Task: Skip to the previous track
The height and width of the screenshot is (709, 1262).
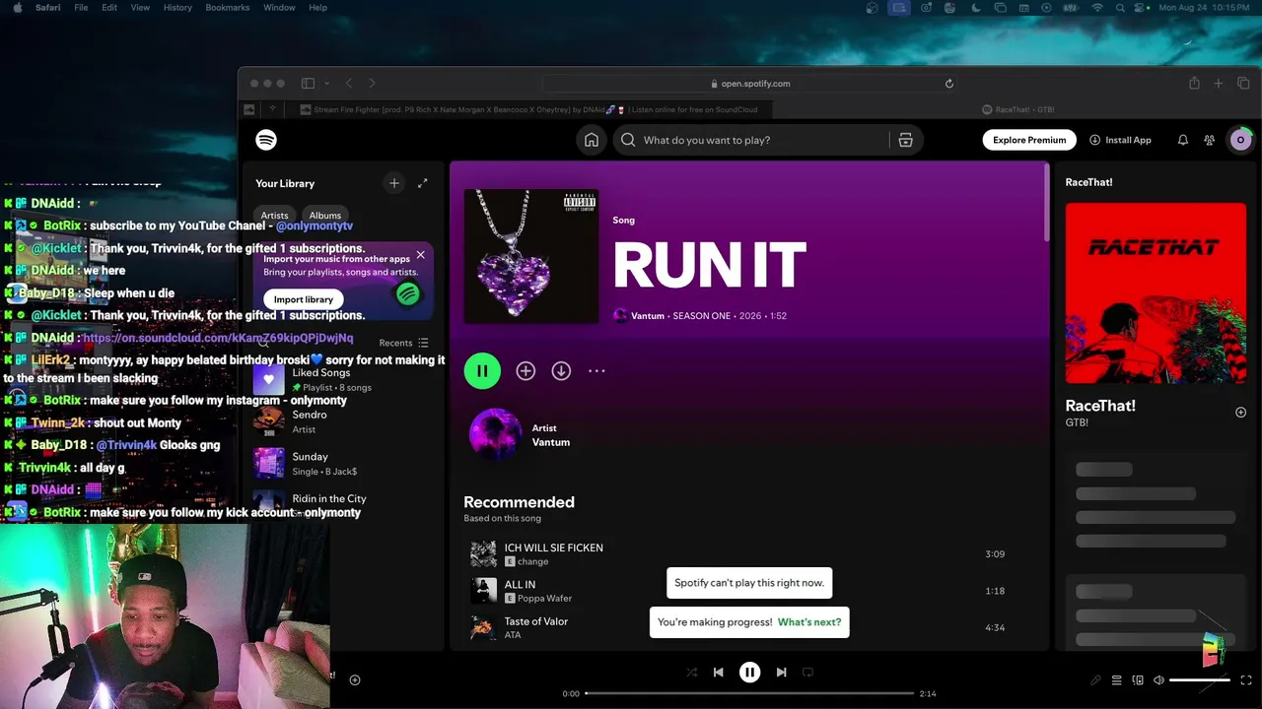Action: (x=719, y=673)
